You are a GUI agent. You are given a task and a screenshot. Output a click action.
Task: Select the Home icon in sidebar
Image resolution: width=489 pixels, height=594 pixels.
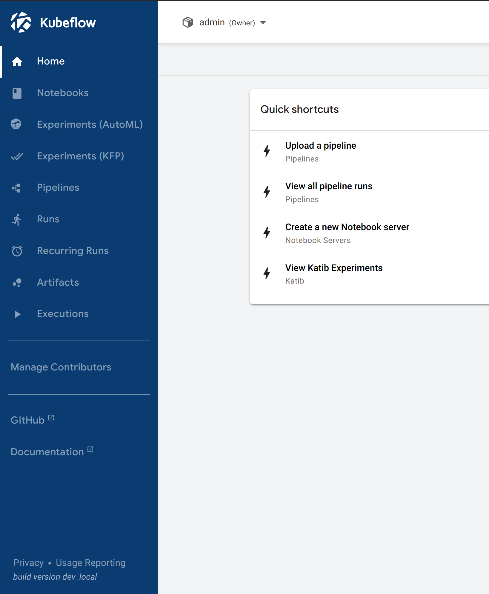pyautogui.click(x=17, y=61)
